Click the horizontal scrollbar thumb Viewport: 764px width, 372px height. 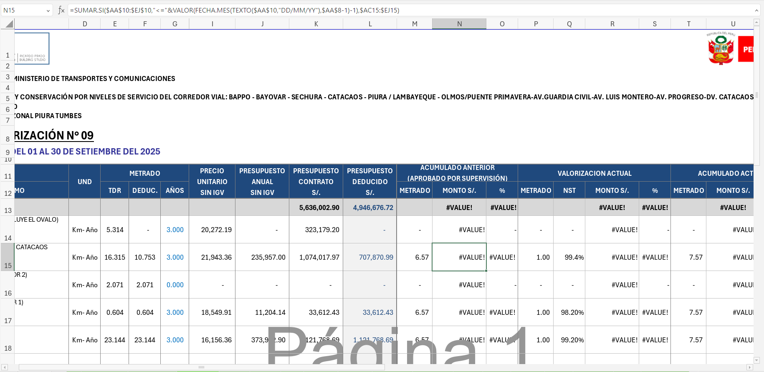point(201,367)
